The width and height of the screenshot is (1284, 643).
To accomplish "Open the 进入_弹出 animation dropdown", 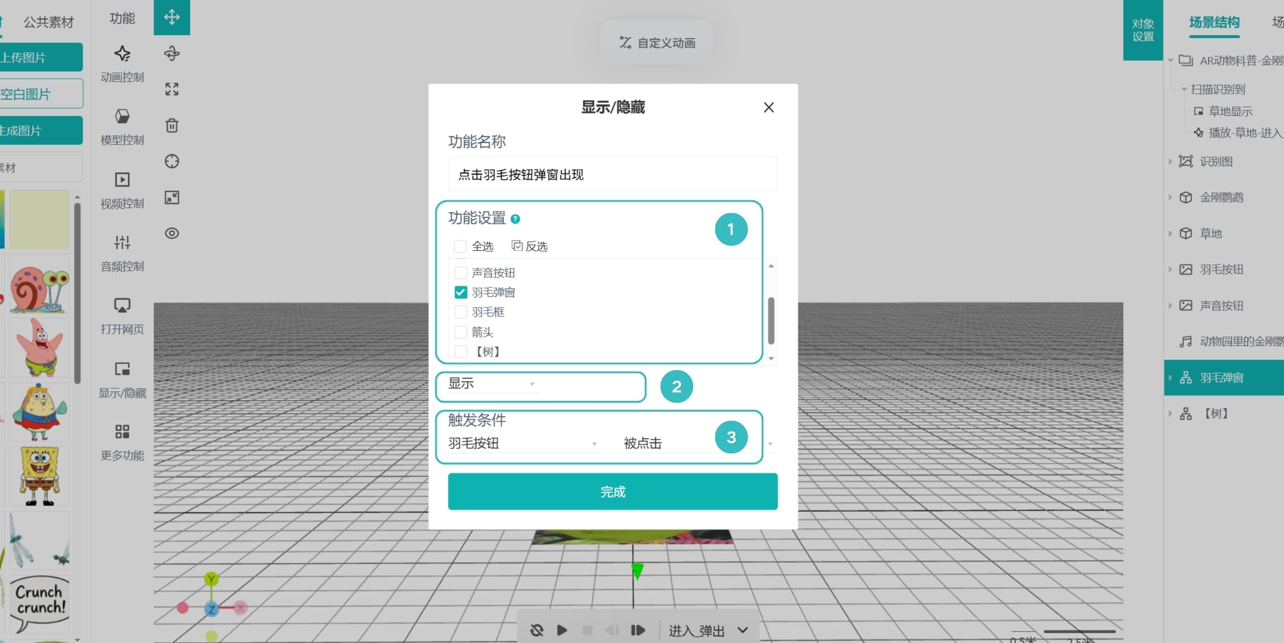I will point(708,630).
